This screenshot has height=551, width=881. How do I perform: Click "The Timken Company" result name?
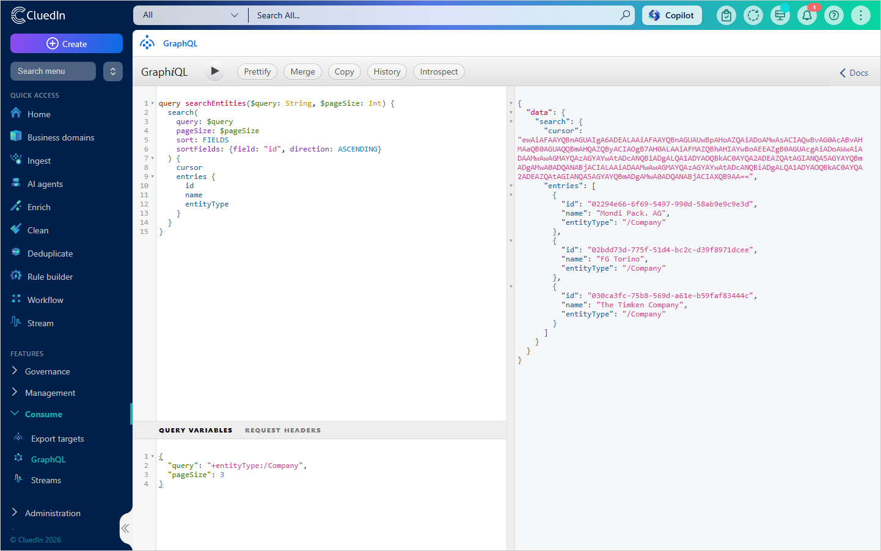tap(640, 305)
